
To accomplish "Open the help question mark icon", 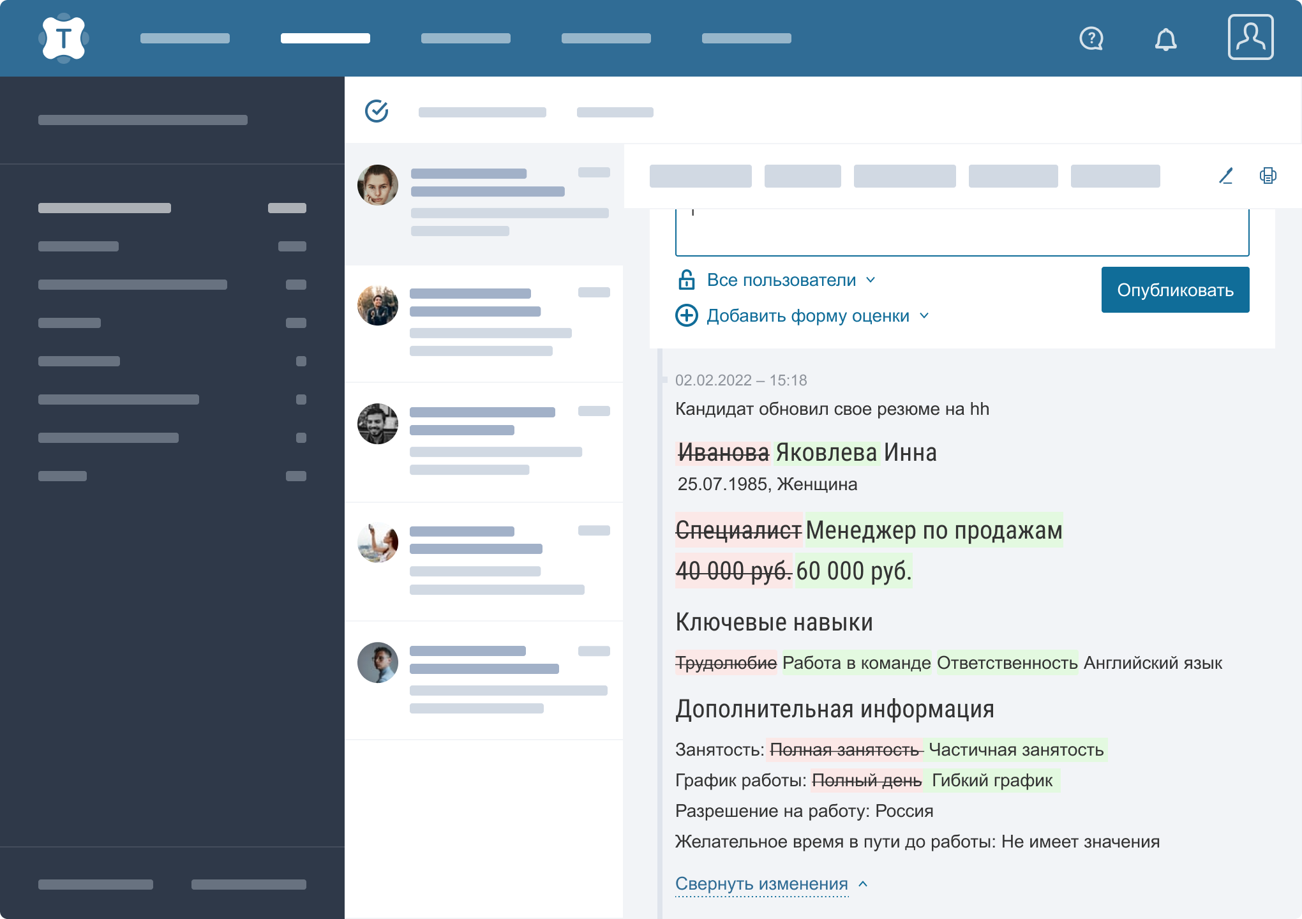I will [x=1091, y=39].
